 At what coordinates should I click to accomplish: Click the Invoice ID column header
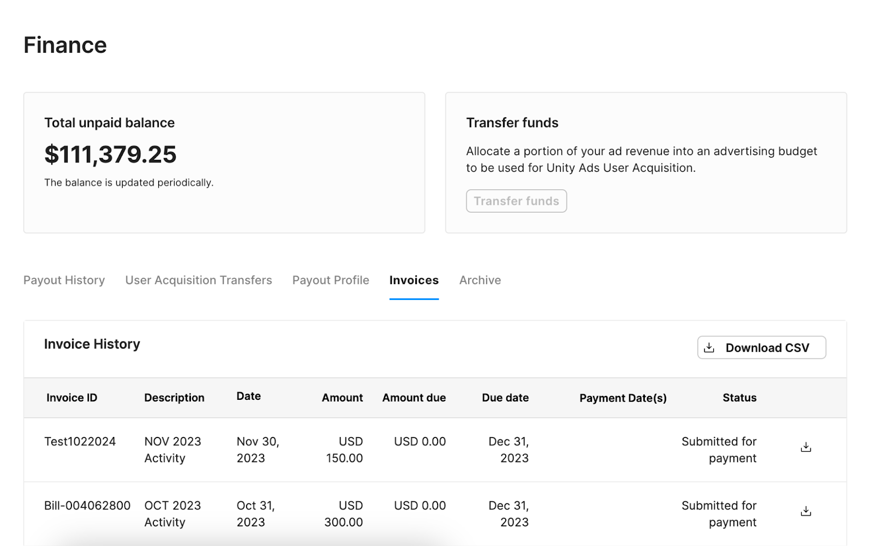[71, 398]
